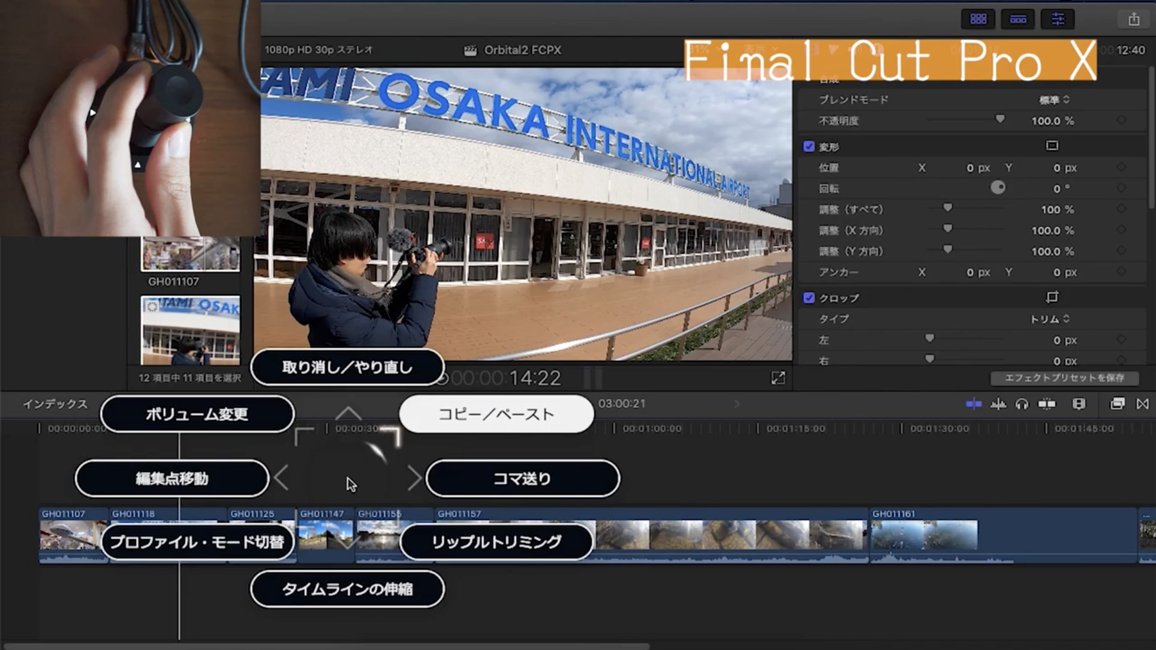This screenshot has width=1156, height=650.
Task: Toggle the browser panel grid button
Action: point(978,19)
